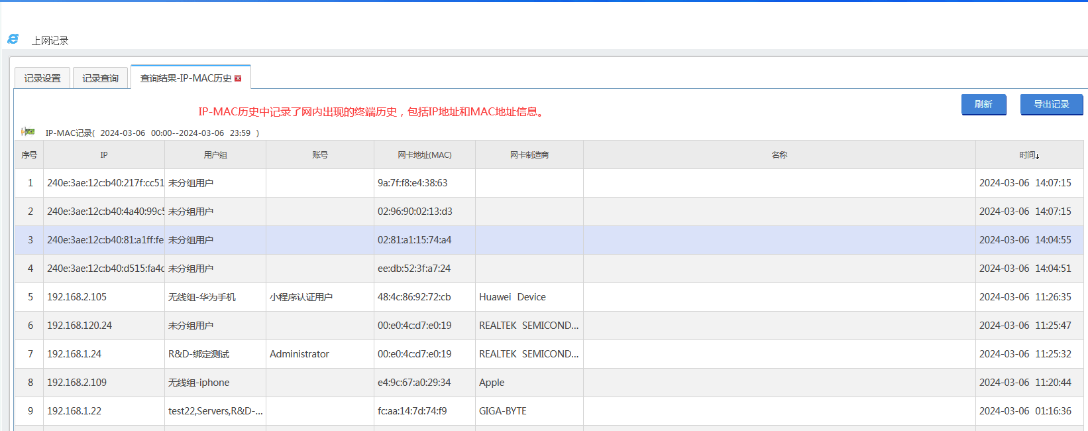Select the GIGA-BYTE manufacturer cell

[503, 411]
